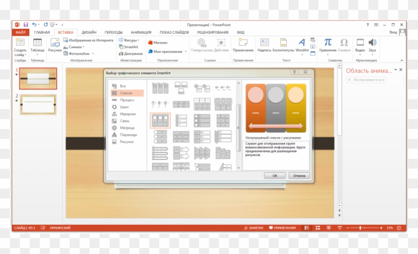Click the Символ omega icon
This screenshot has height=254, width=418.
point(344,42)
